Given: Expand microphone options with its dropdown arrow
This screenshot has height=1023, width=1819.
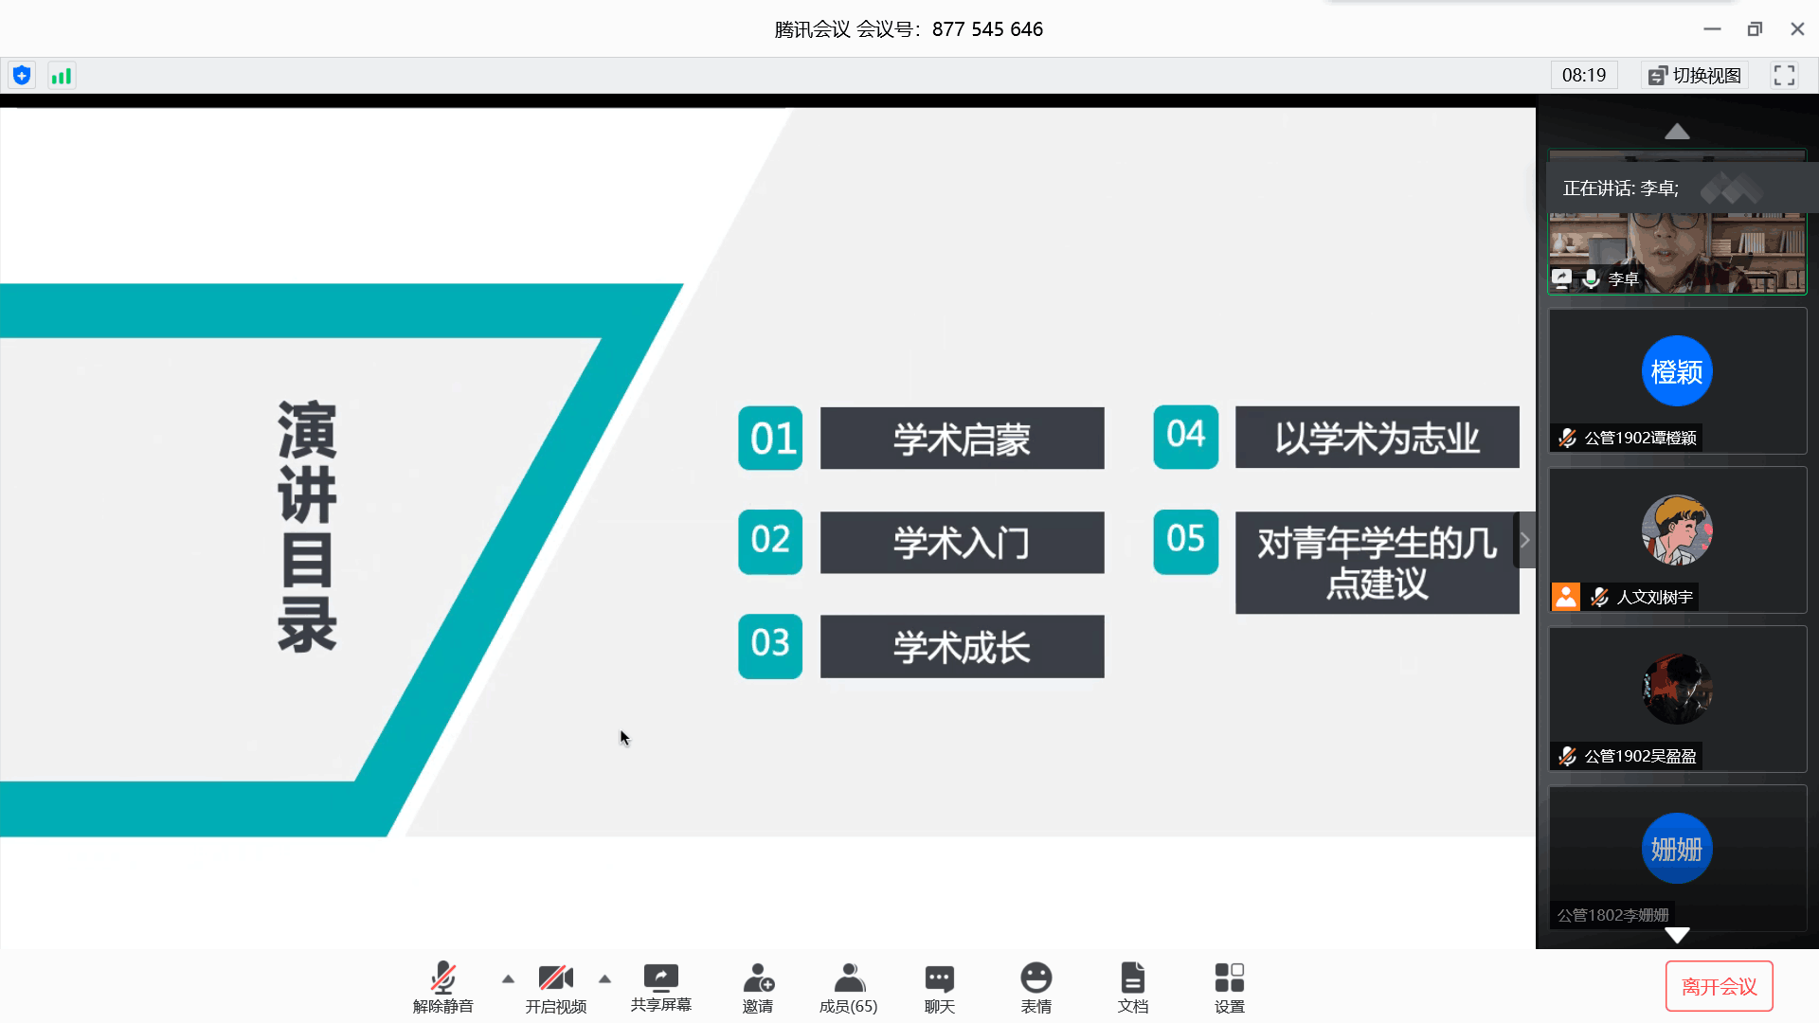Looking at the screenshot, I should click(508, 979).
